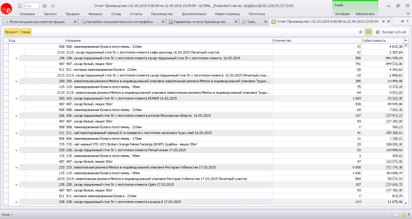Image resolution: width=412 pixels, height=219 pixels.
Task: Switch to the Tasks tab
Action: [251, 22]
